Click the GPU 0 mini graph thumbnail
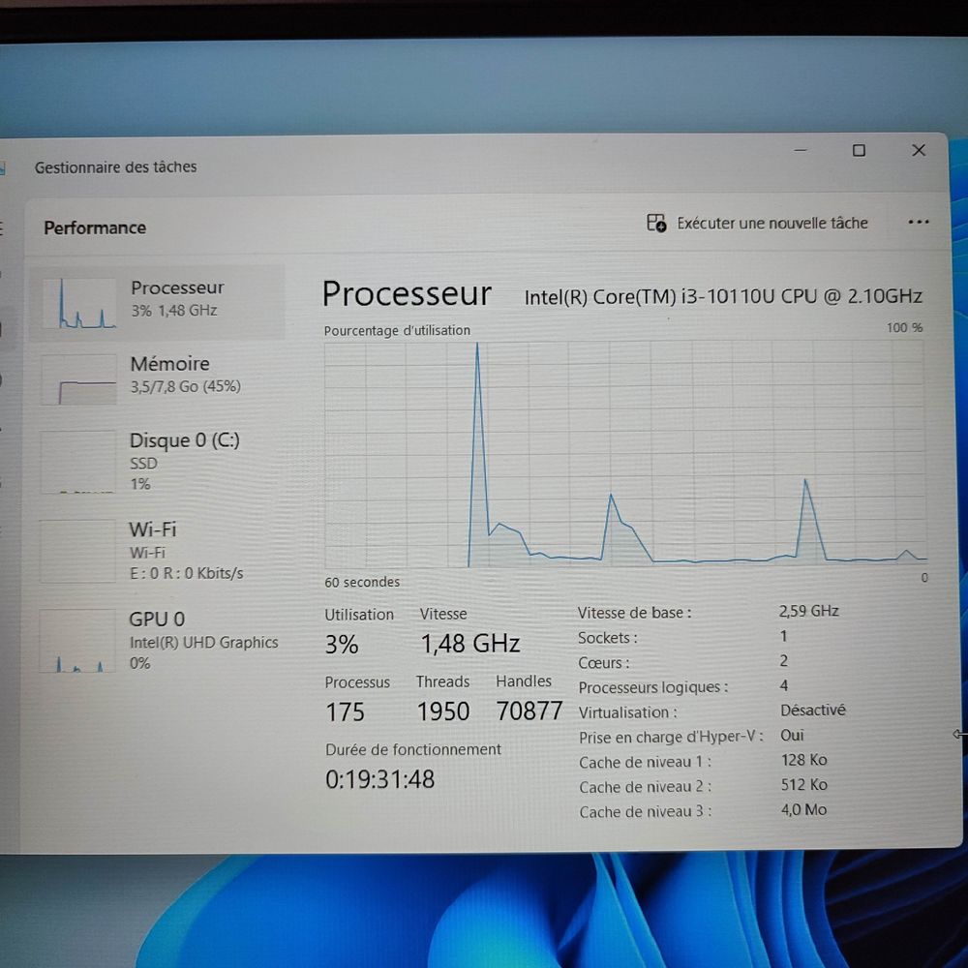Image resolution: width=968 pixels, height=968 pixels. tap(77, 640)
